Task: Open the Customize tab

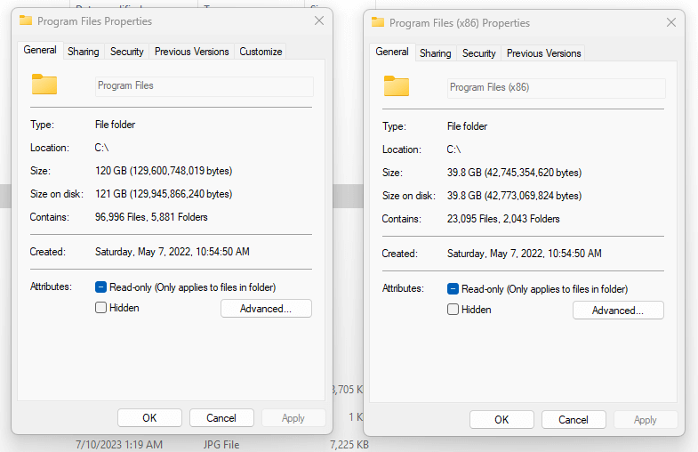Action: coord(261,52)
